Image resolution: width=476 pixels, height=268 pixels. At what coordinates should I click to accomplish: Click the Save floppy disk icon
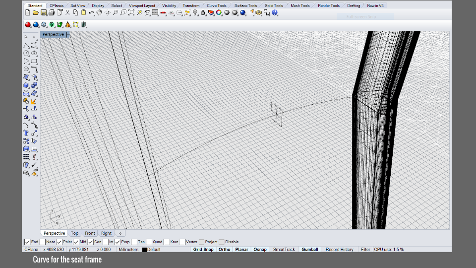coord(44,12)
